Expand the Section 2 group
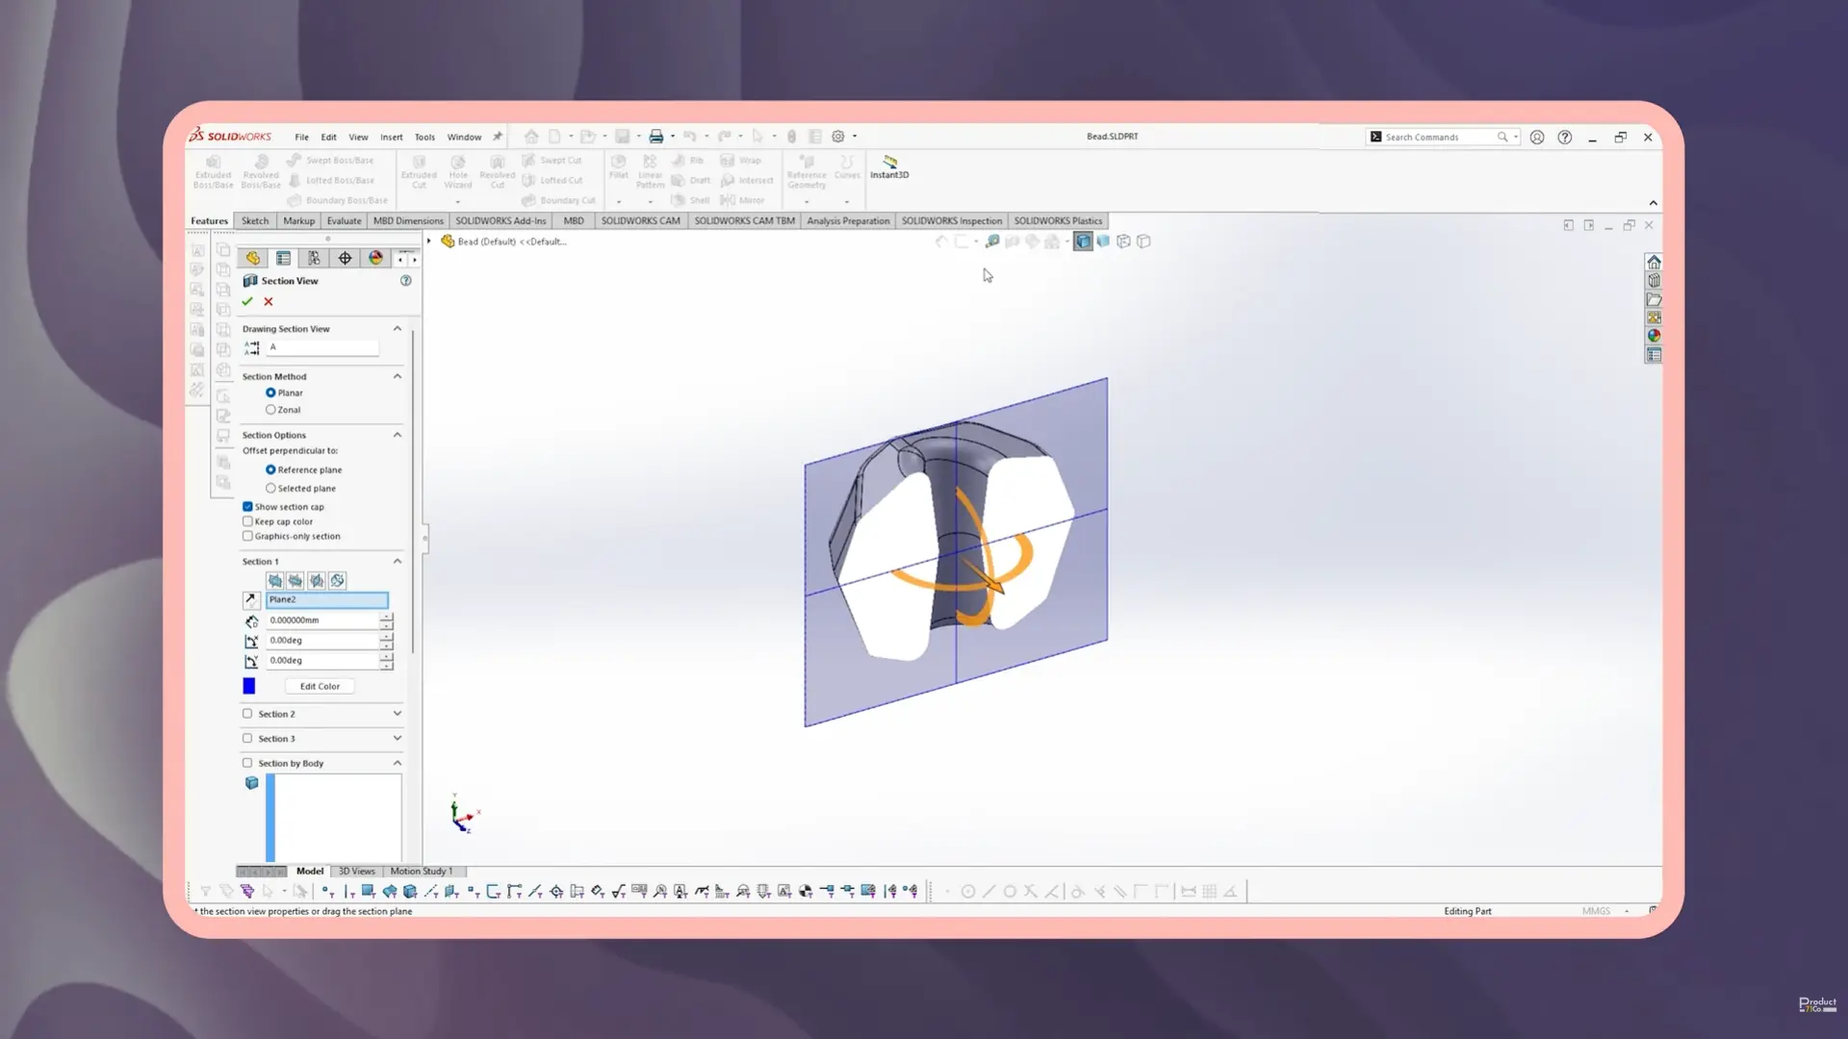 point(397,714)
